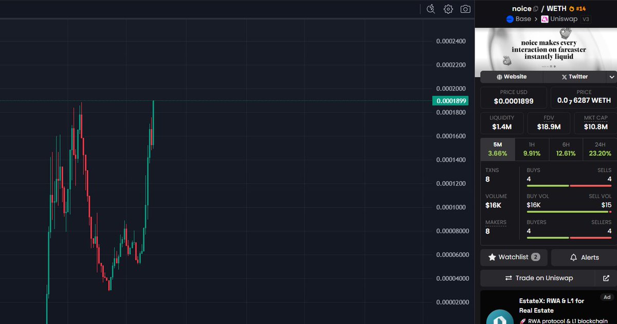Take a chart snapshot with camera icon
Image resolution: width=617 pixels, height=324 pixels.
tap(465, 9)
